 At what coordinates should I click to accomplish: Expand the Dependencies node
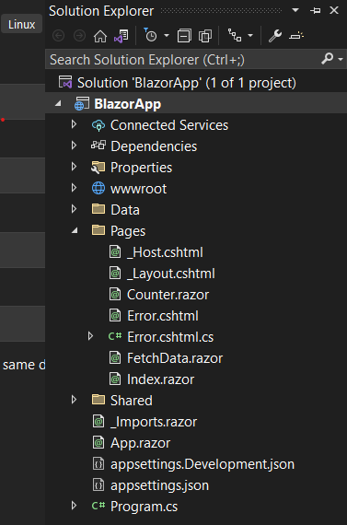pyautogui.click(x=75, y=146)
